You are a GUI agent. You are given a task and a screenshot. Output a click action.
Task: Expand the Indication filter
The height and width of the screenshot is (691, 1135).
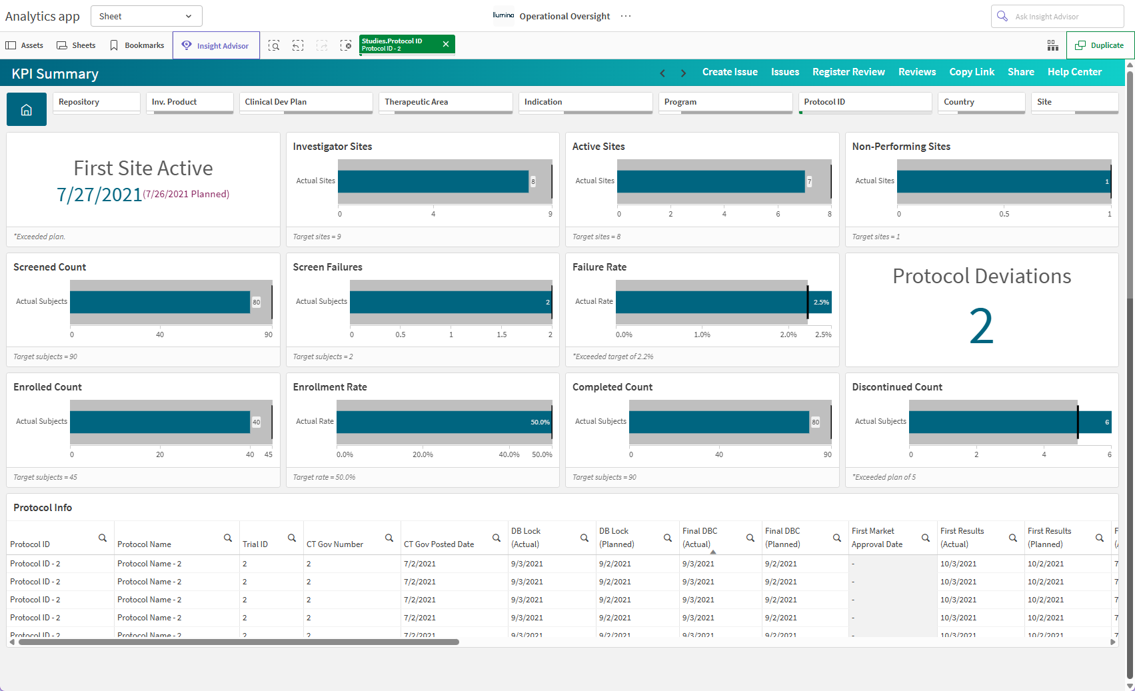[x=586, y=103]
